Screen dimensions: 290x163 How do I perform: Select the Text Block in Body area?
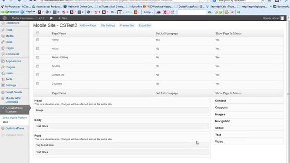coord(122,126)
